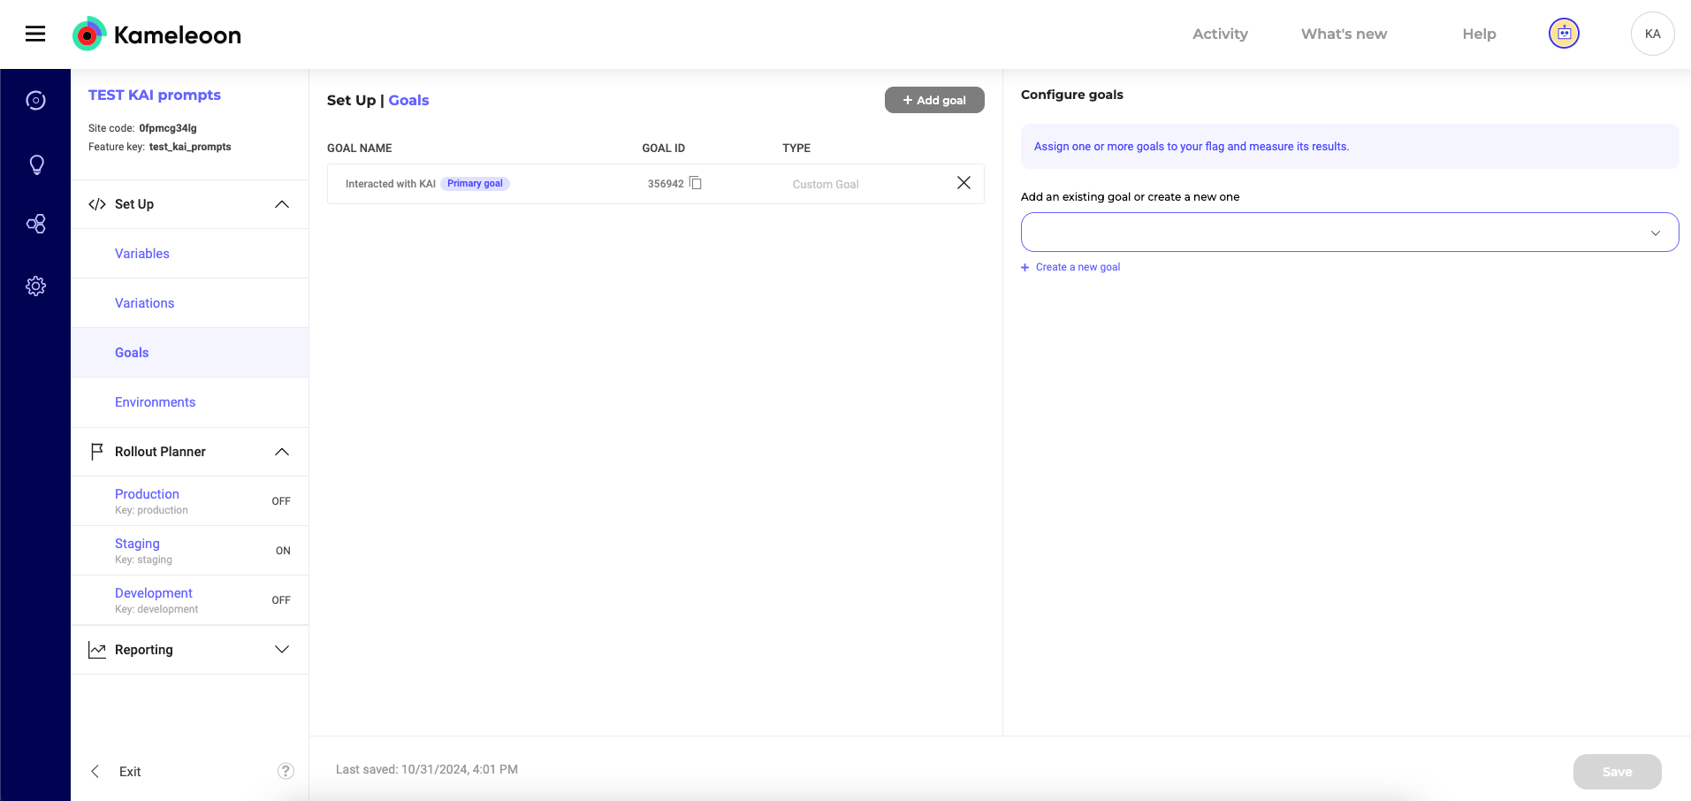
Task: Click the help question mark icon
Action: (286, 771)
